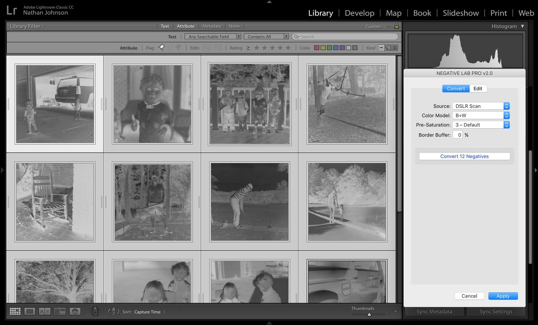This screenshot has width=538, height=325.
Task: Click the Lightroom Lr identity plate logo
Action: 12,10
